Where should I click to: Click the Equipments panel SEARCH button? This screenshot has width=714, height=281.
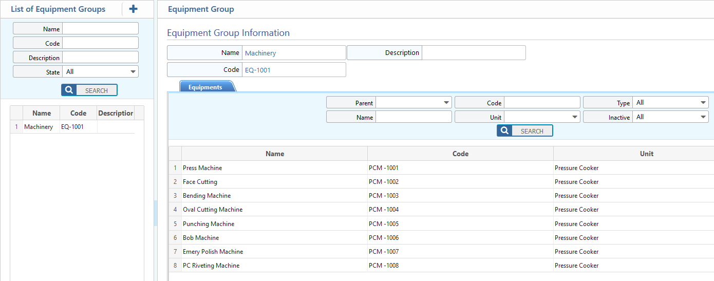525,131
